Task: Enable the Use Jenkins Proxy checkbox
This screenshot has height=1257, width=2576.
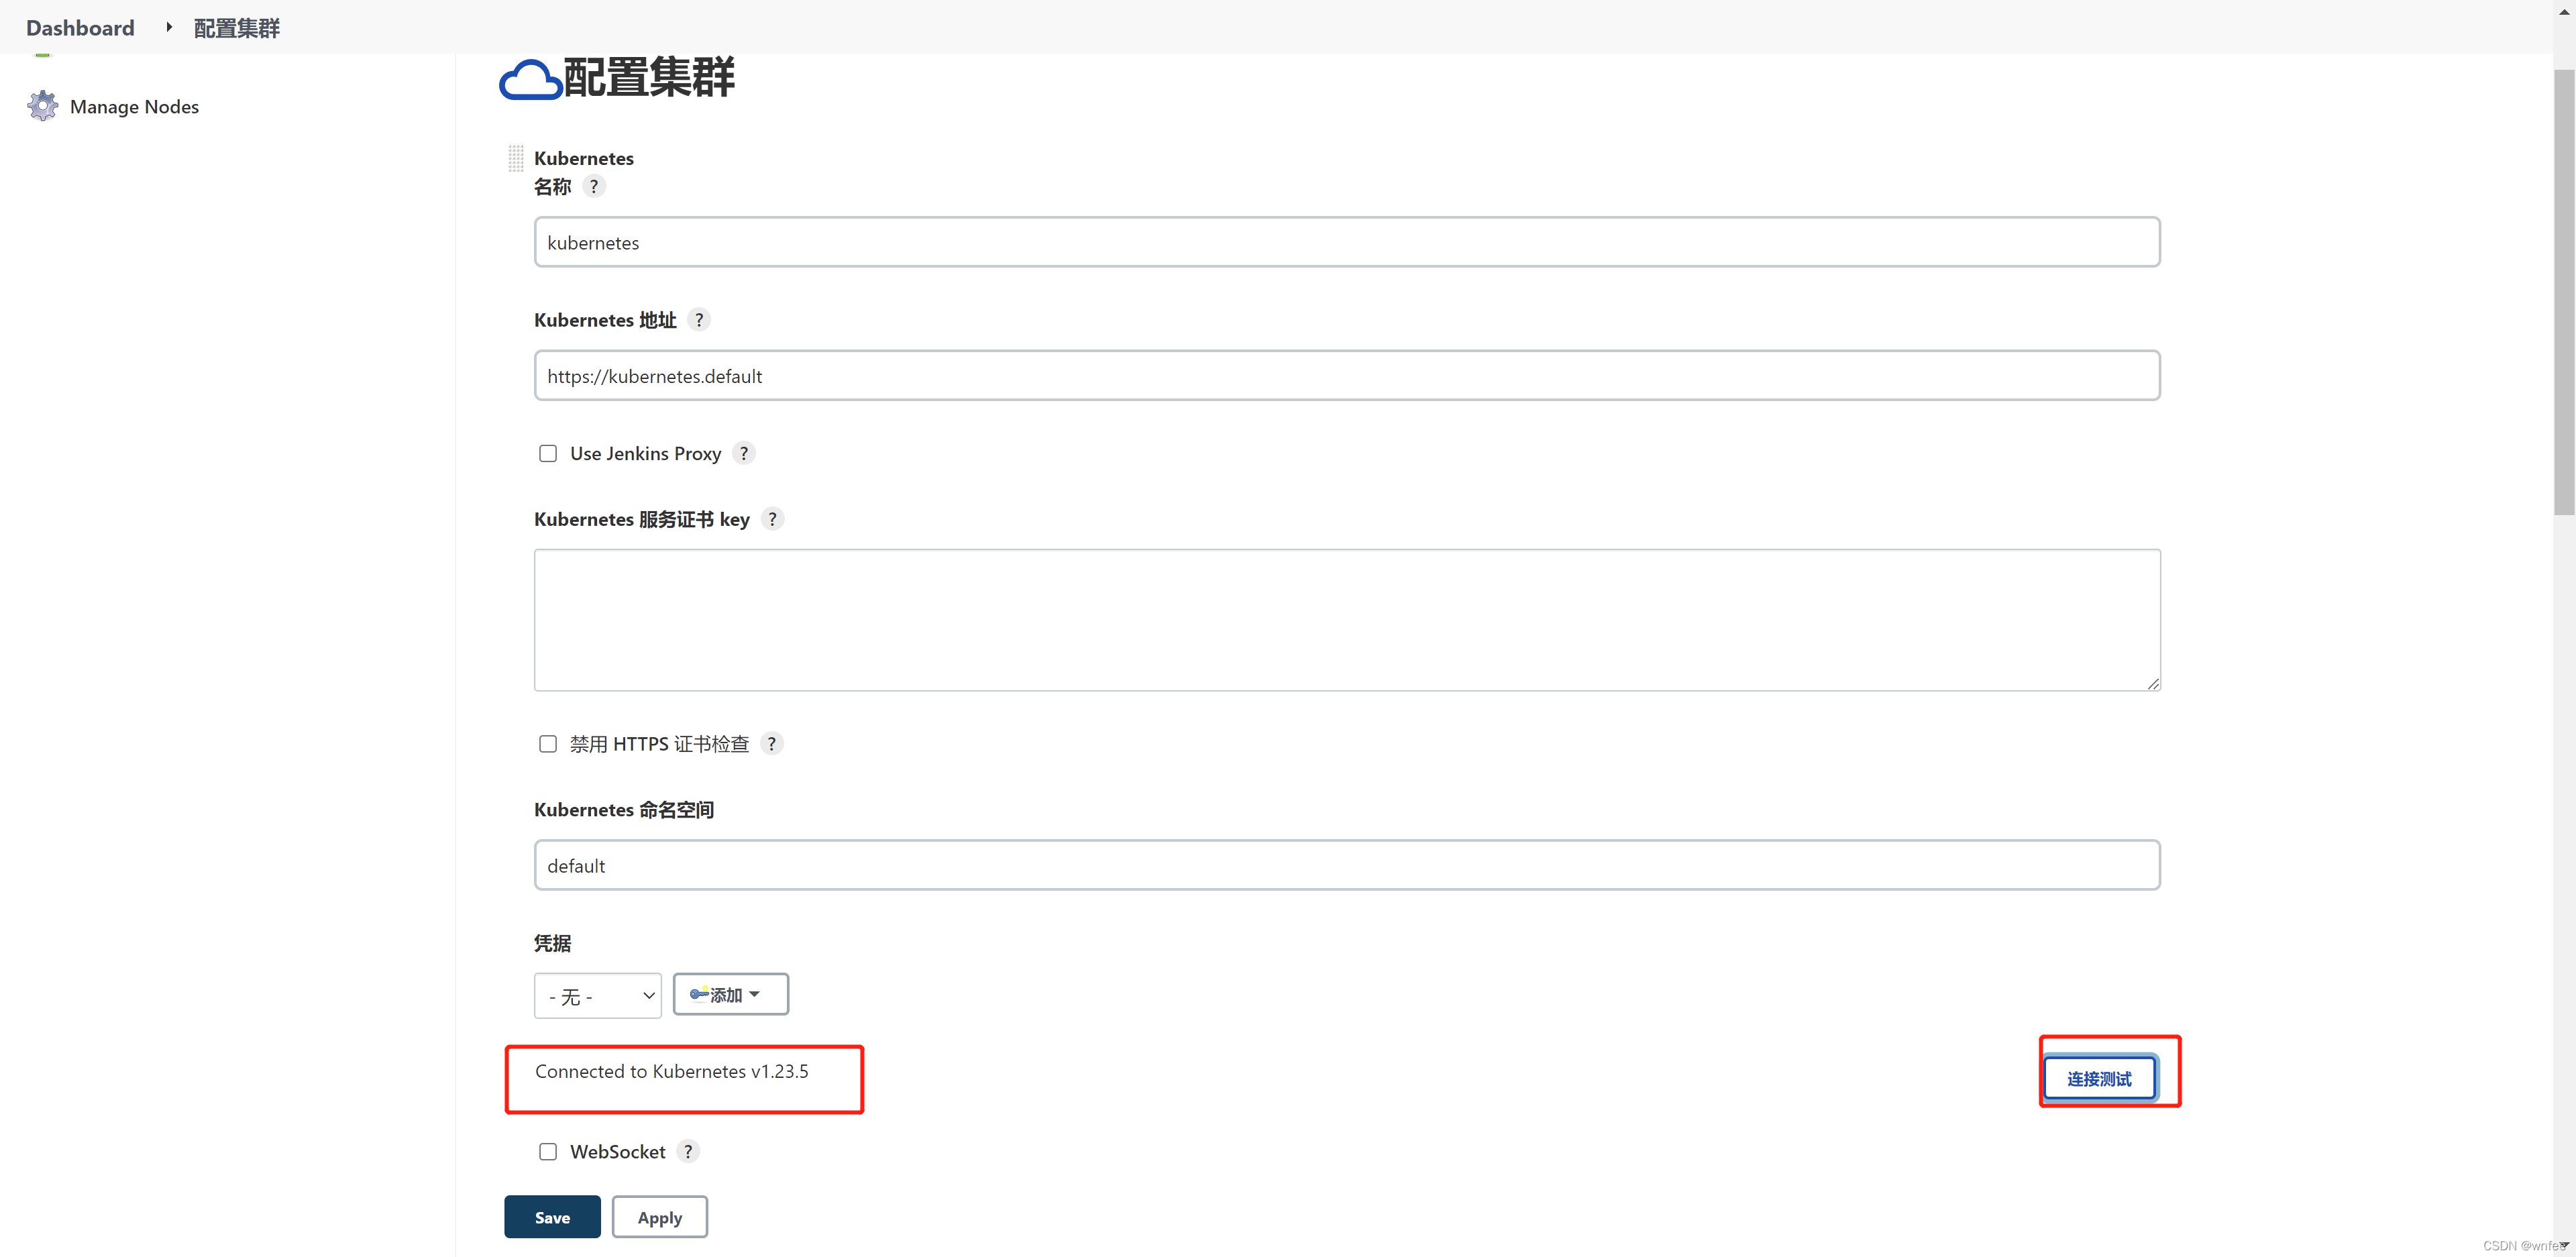Action: point(548,454)
